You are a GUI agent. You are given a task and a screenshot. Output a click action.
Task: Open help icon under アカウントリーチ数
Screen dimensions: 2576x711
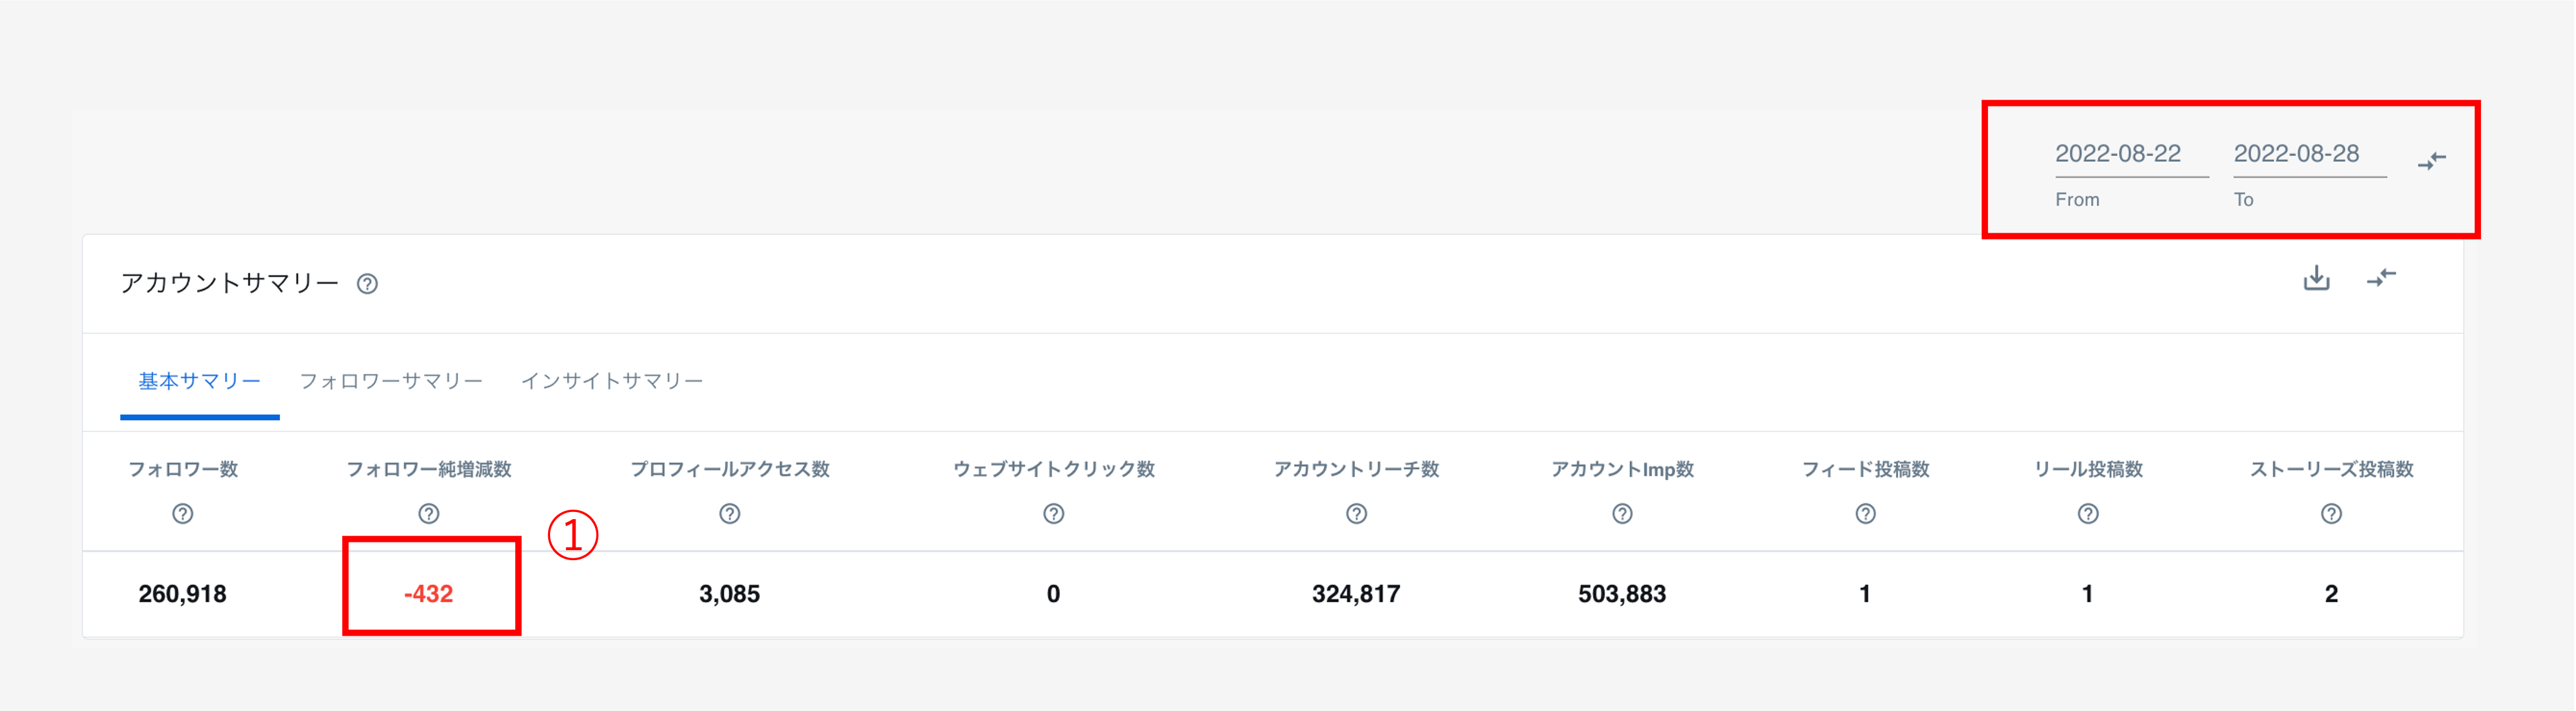[1355, 514]
